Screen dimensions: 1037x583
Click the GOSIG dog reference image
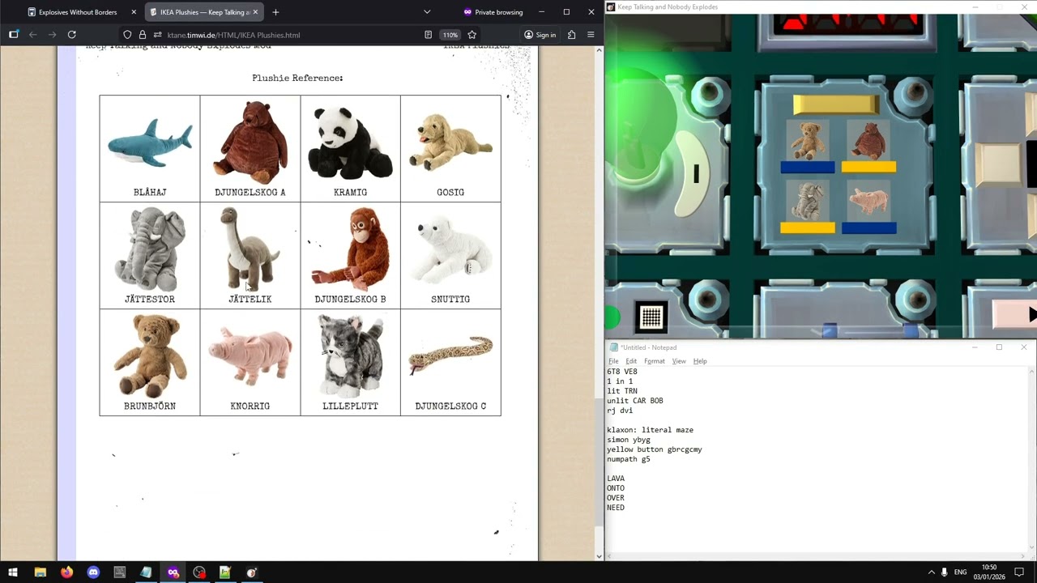(x=450, y=142)
